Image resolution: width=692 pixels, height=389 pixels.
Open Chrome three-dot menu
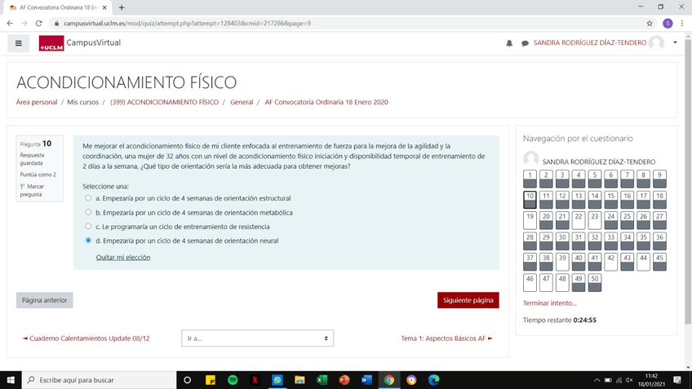click(682, 24)
